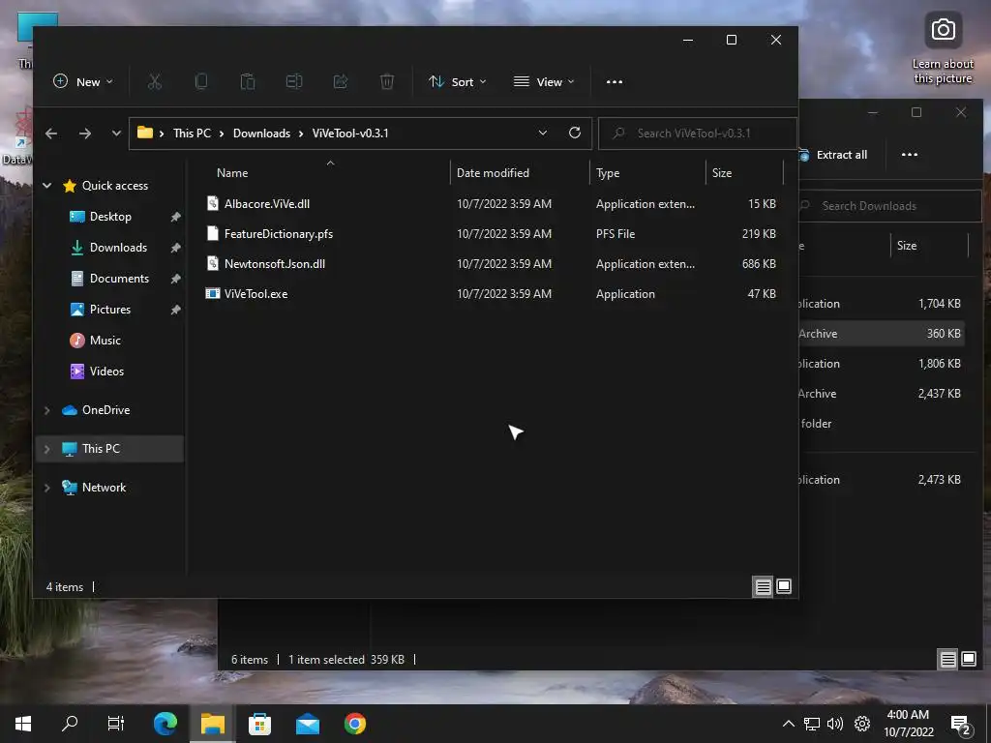The width and height of the screenshot is (991, 743).
Task: Collapse the Quick access tree node
Action: (46, 186)
